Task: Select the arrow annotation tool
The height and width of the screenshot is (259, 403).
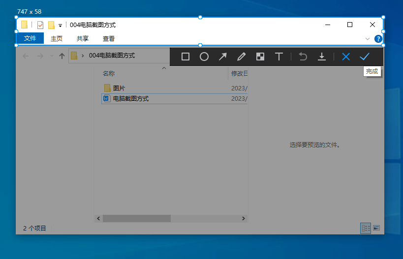Action: (x=222, y=57)
